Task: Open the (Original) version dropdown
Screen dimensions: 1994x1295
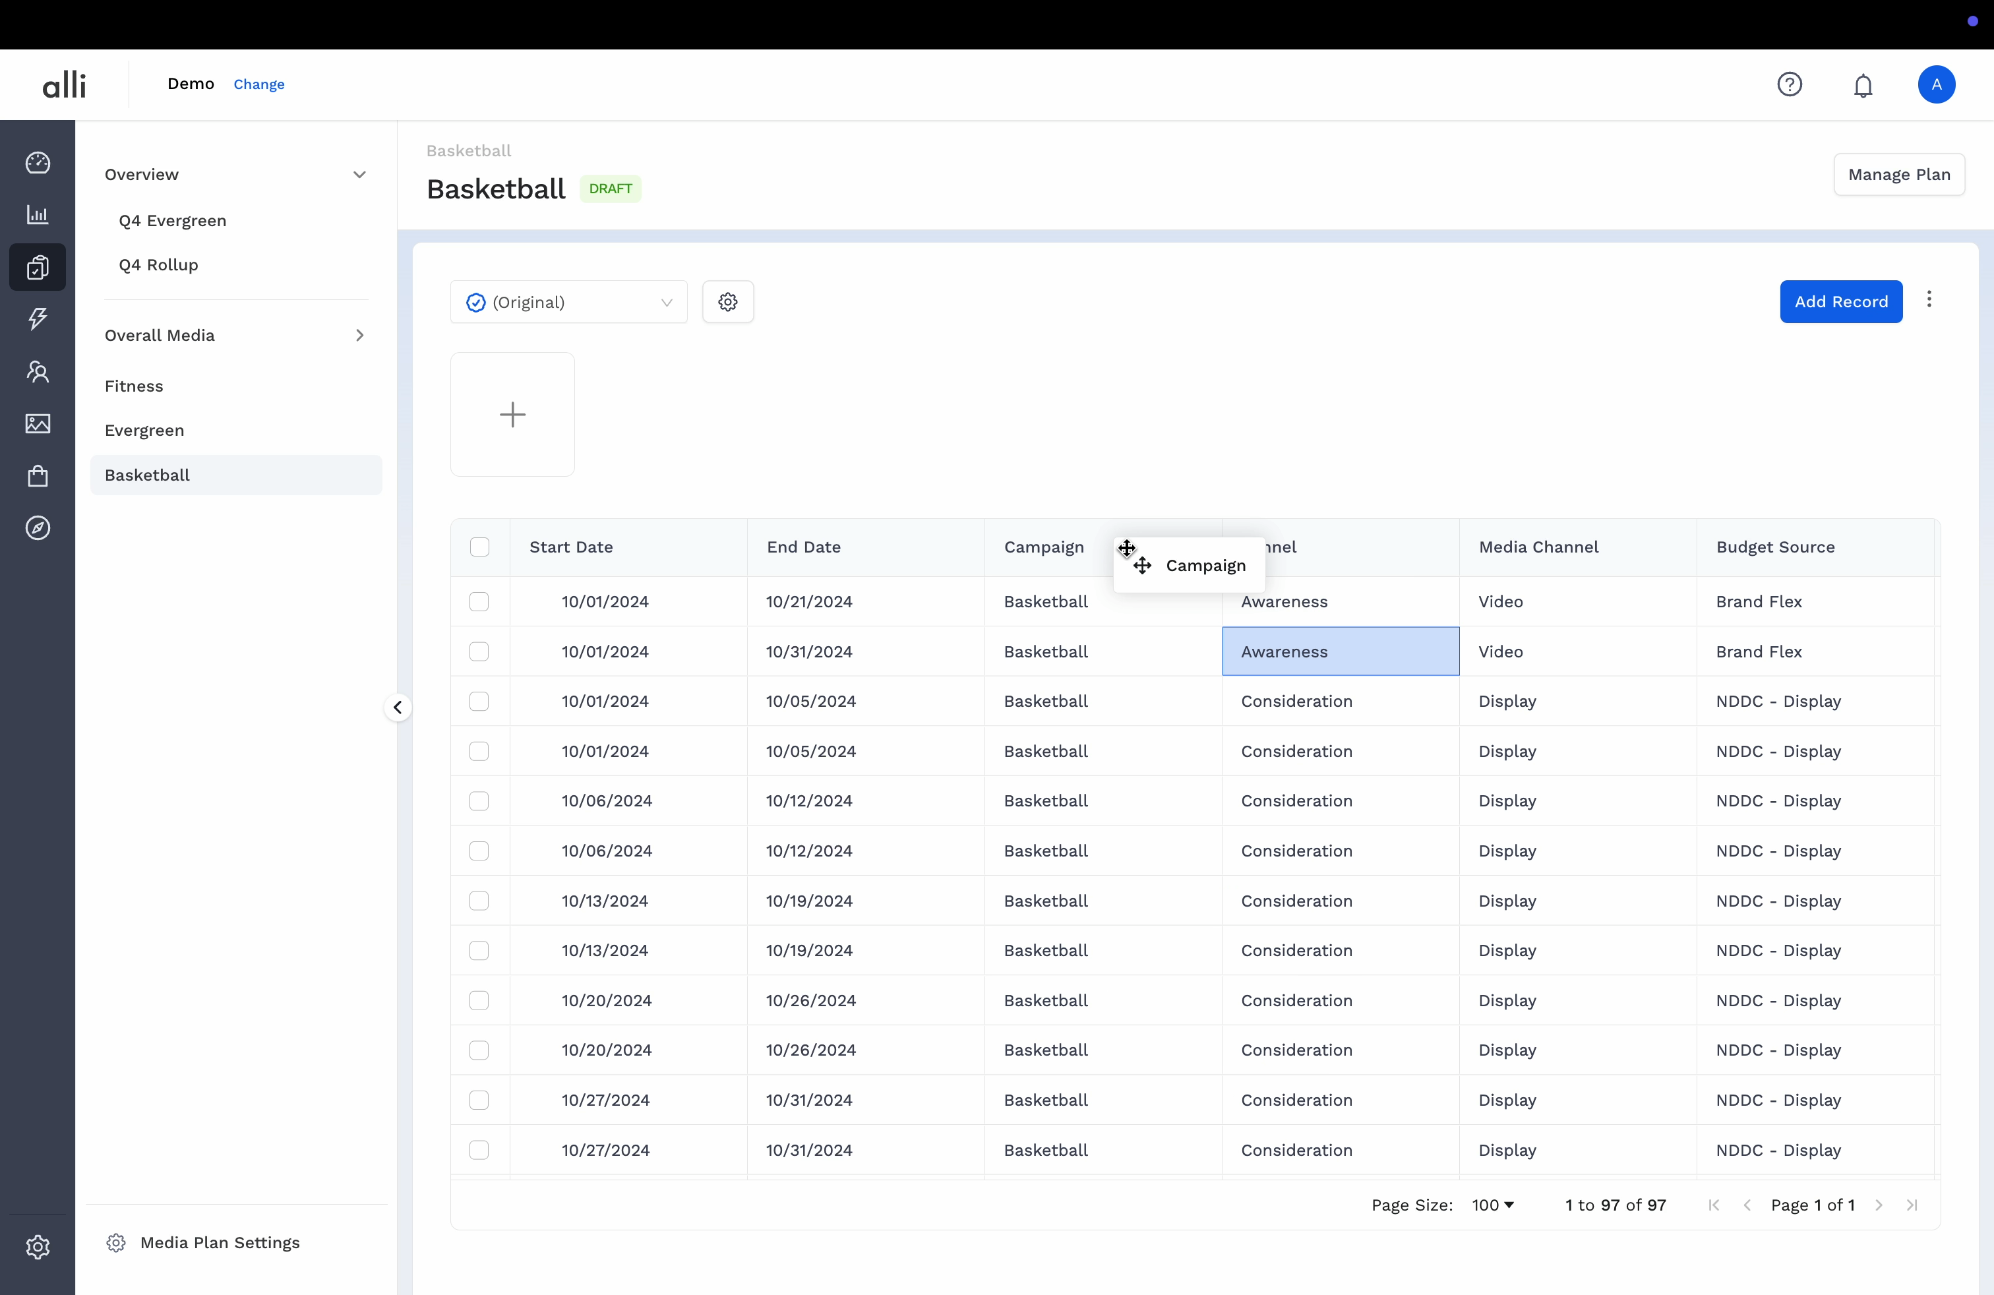Action: point(569,303)
